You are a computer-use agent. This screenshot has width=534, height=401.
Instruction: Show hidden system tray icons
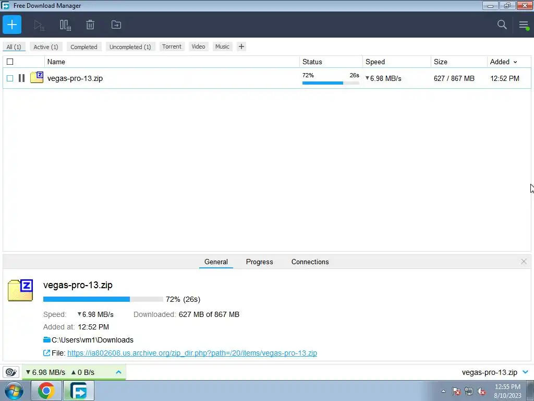(x=443, y=391)
